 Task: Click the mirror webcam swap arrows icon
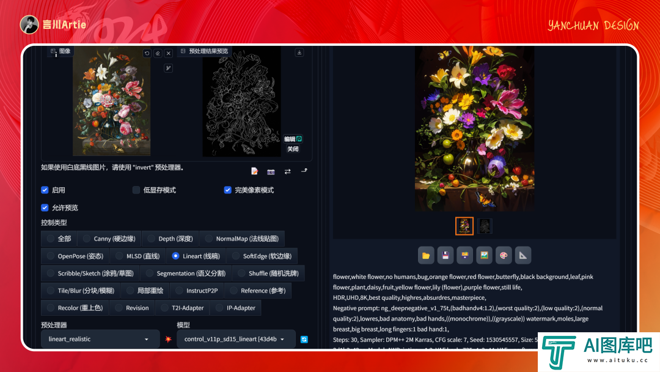287,171
